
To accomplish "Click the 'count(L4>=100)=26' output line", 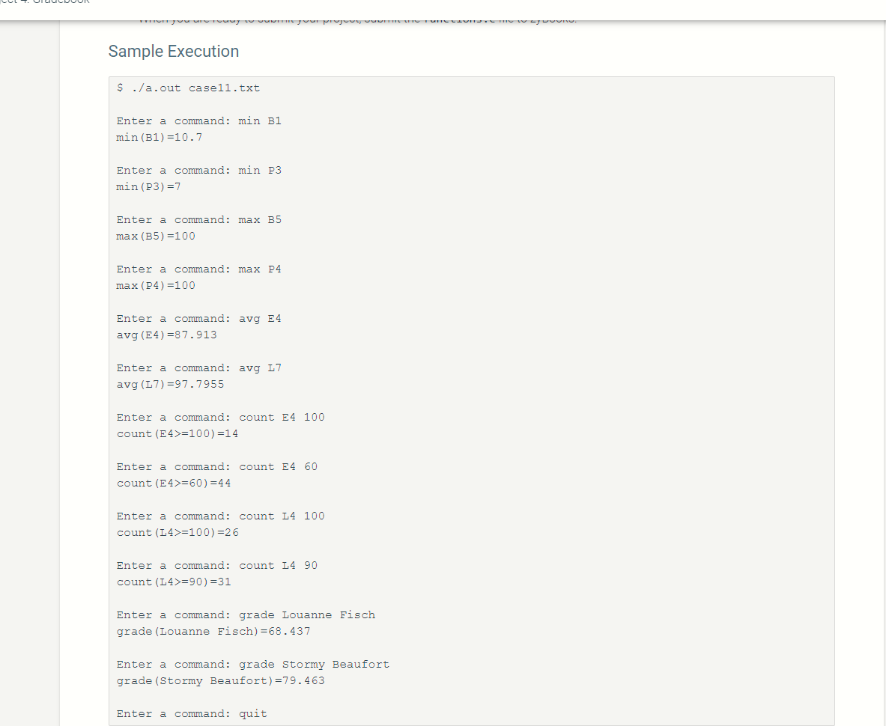I will point(177,532).
